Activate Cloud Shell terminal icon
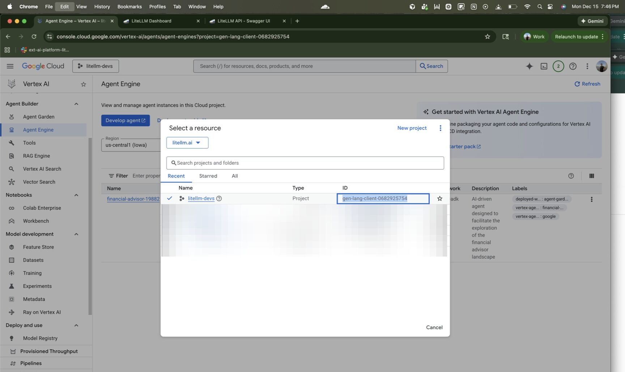The width and height of the screenshot is (625, 372). click(544, 66)
